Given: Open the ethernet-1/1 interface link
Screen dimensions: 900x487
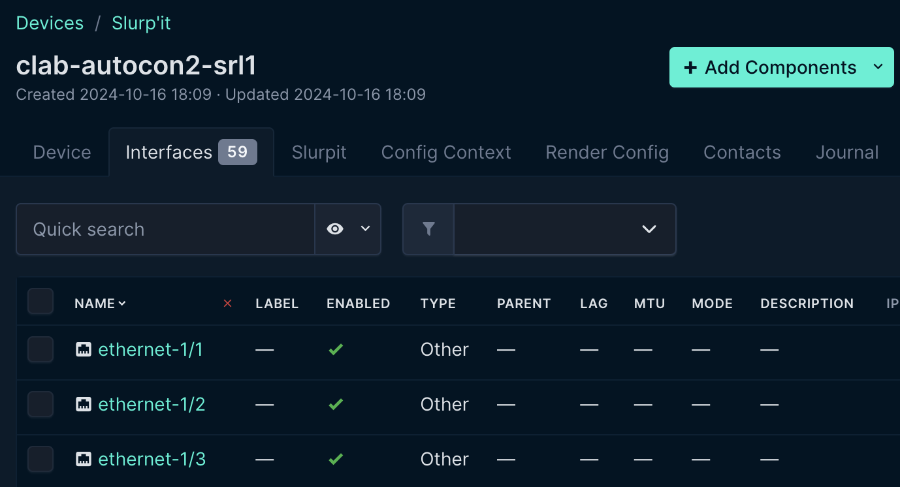Looking at the screenshot, I should click(150, 349).
